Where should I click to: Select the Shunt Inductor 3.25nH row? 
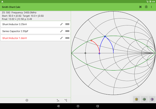[35, 24]
